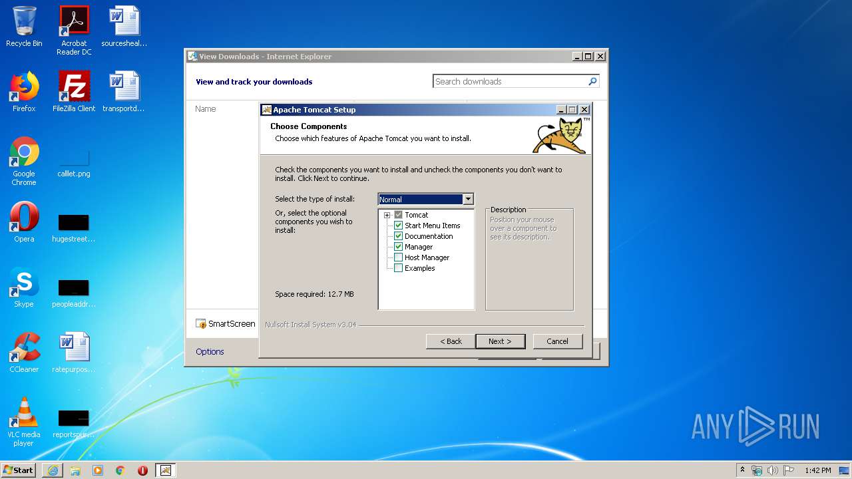Open the transportd Word document icon
852x479 pixels.
pyautogui.click(x=124, y=92)
